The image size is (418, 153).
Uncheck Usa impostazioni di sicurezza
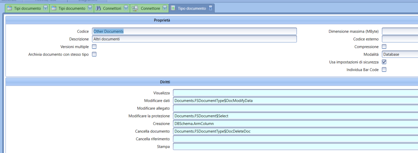[x=384, y=62]
